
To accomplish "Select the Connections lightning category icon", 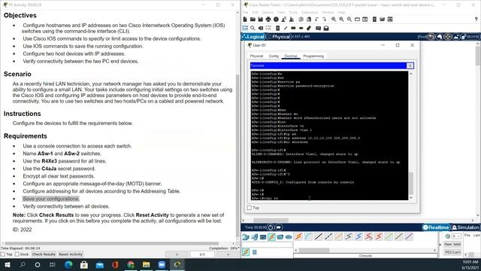I will [x=271, y=237].
